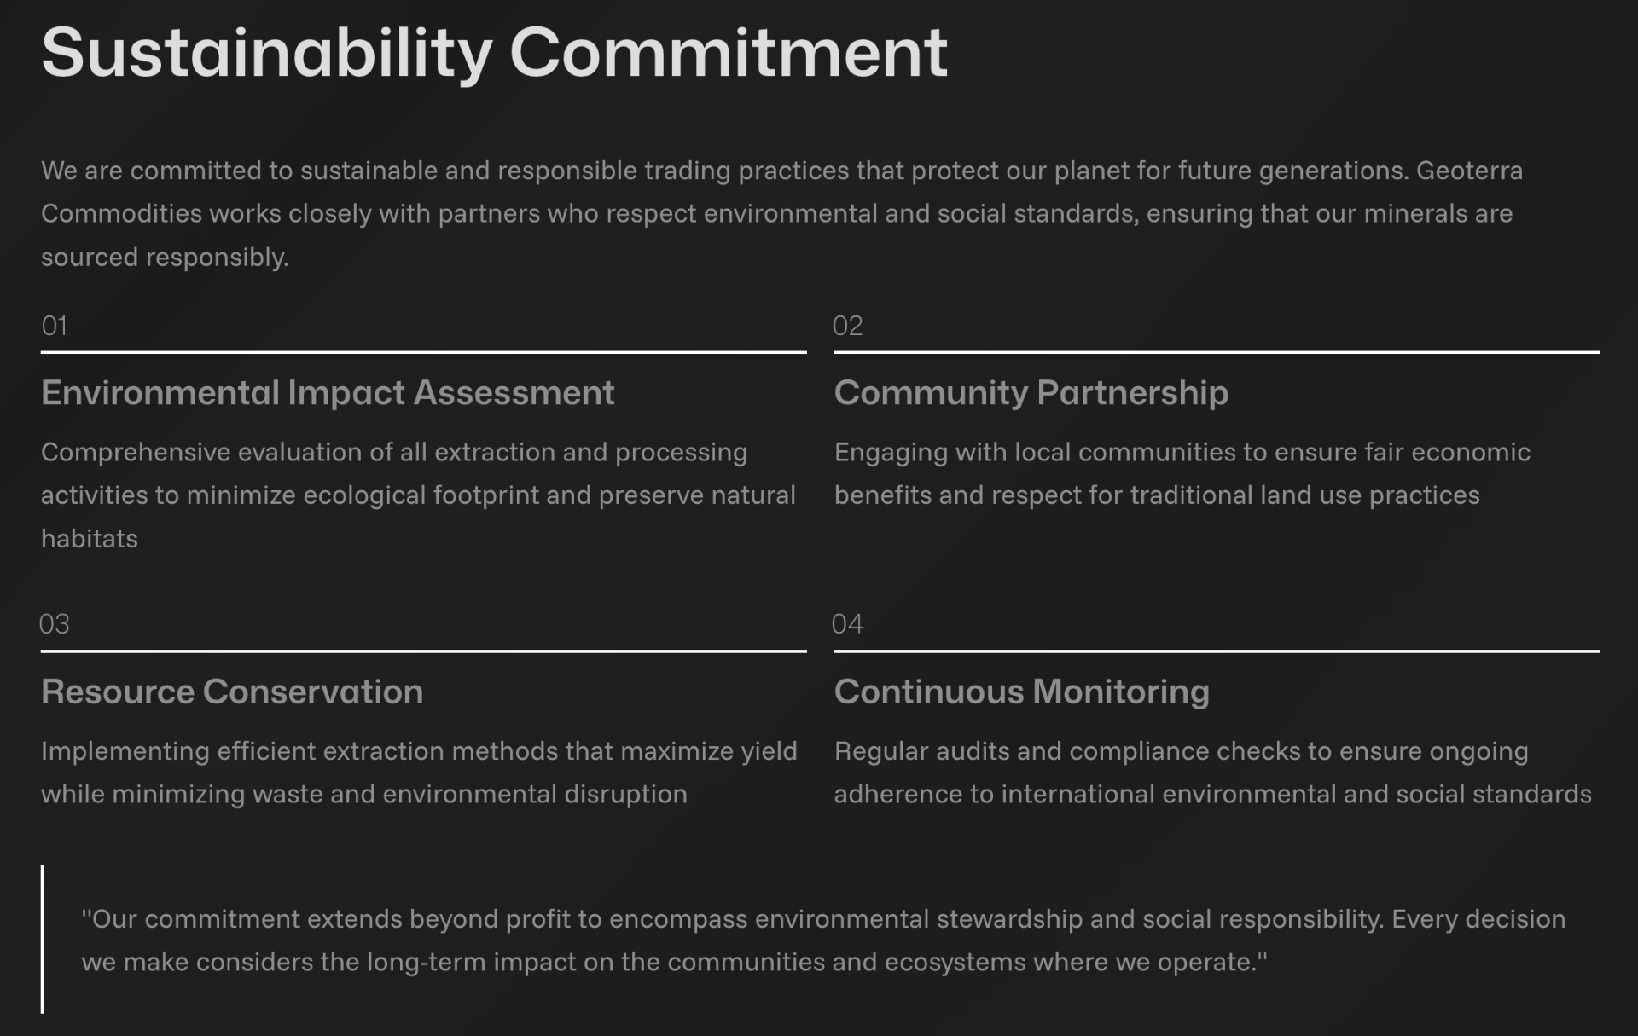Click the intro paragraph about Geoterra Commodities
Screen dimensions: 1638x1036
pyautogui.click(x=782, y=213)
